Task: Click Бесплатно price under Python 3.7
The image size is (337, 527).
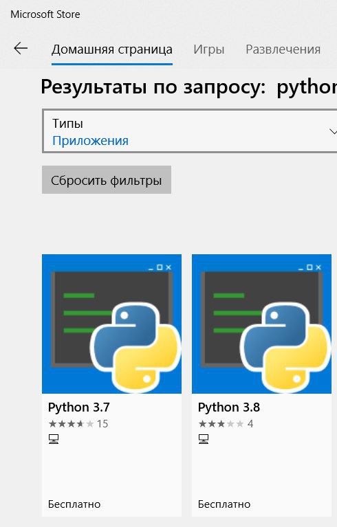Action: (x=74, y=504)
